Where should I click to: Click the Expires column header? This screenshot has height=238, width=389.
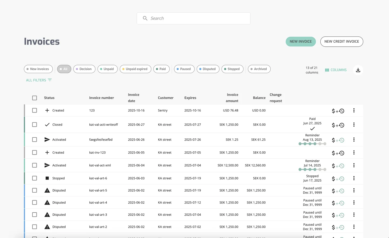point(190,98)
